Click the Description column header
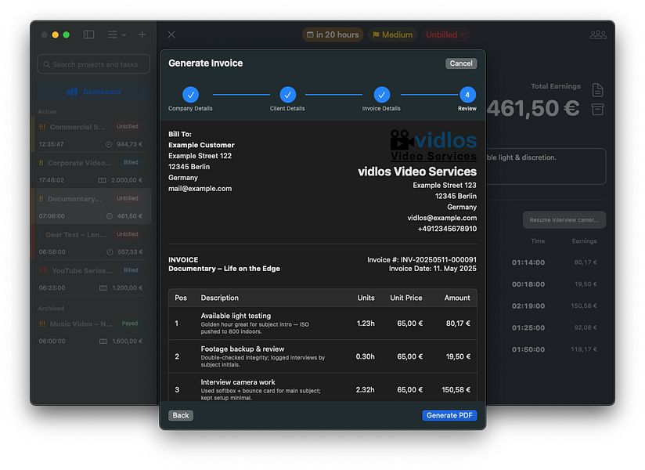 click(x=220, y=298)
